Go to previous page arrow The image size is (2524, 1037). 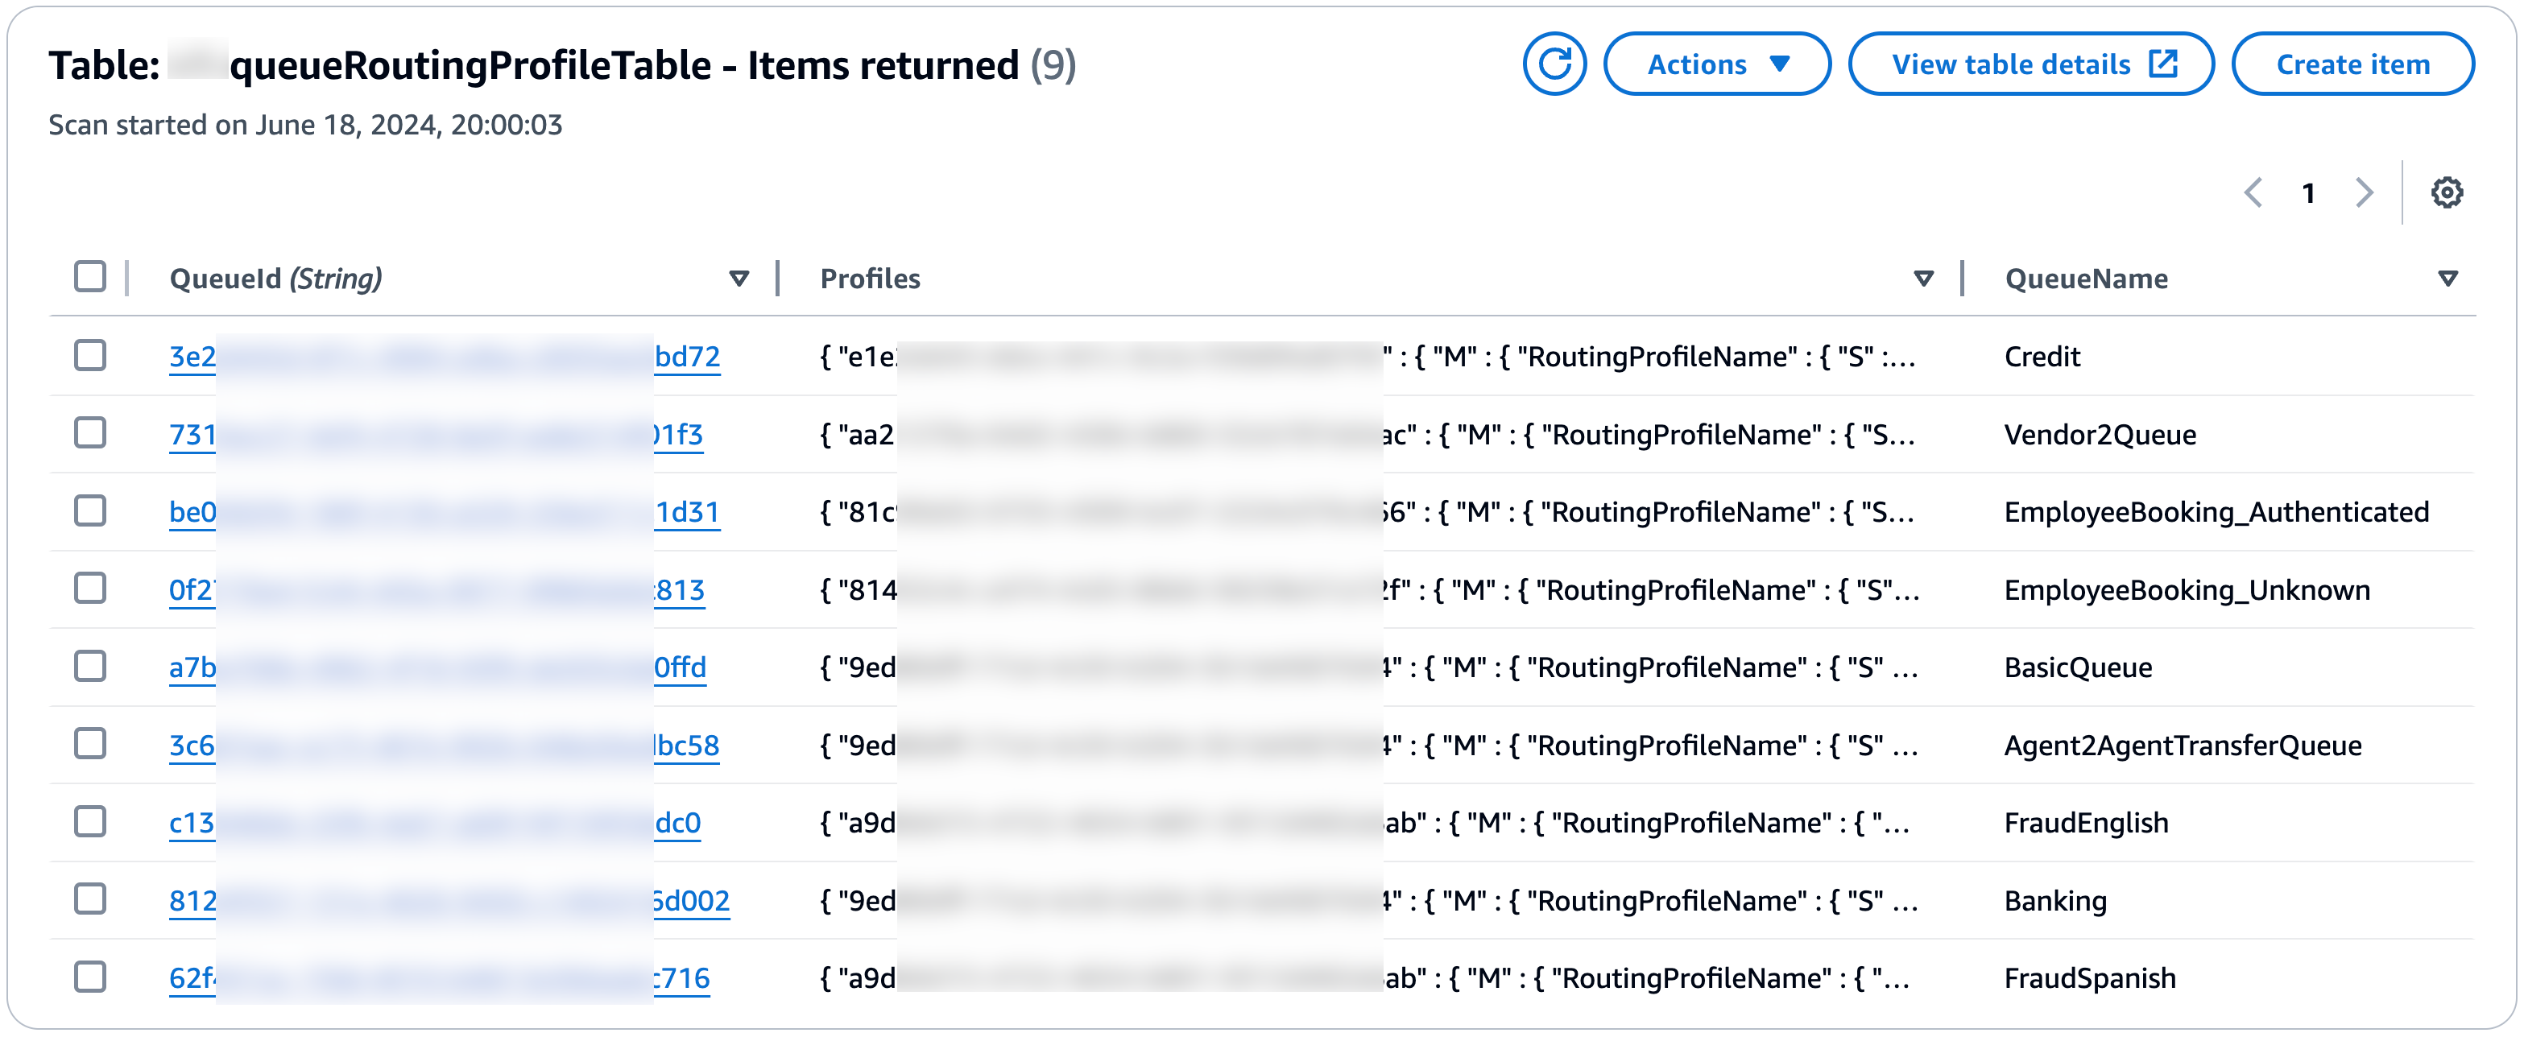2253,193
